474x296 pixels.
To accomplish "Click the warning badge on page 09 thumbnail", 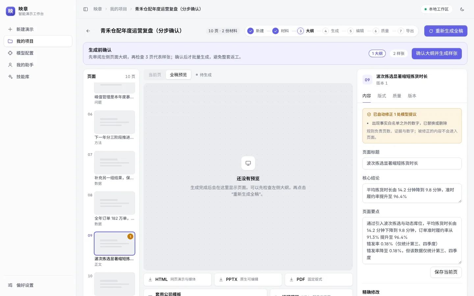I will pos(130,236).
